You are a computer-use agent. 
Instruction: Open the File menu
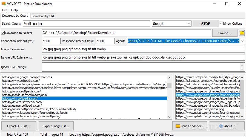[5, 10]
